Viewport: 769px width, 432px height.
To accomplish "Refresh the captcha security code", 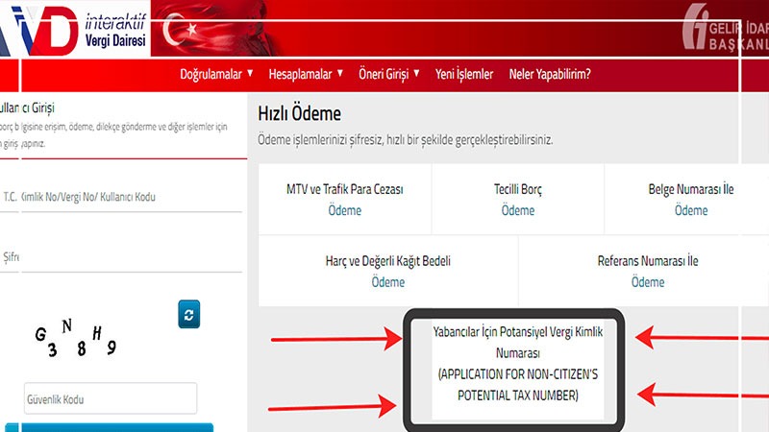I will pos(189,314).
